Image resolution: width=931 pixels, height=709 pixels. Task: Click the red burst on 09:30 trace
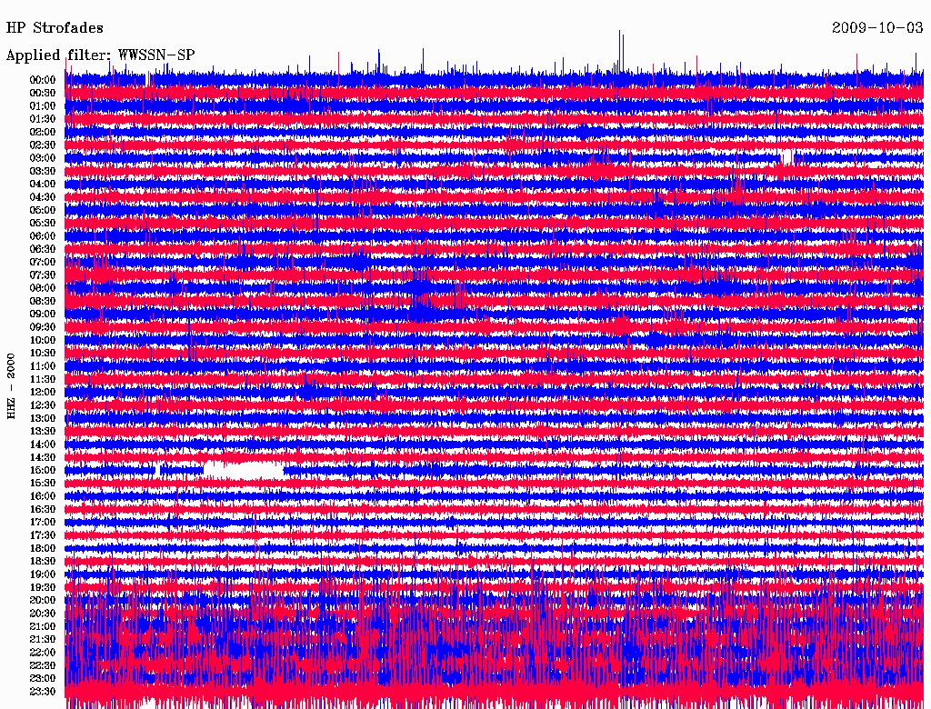click(x=620, y=326)
